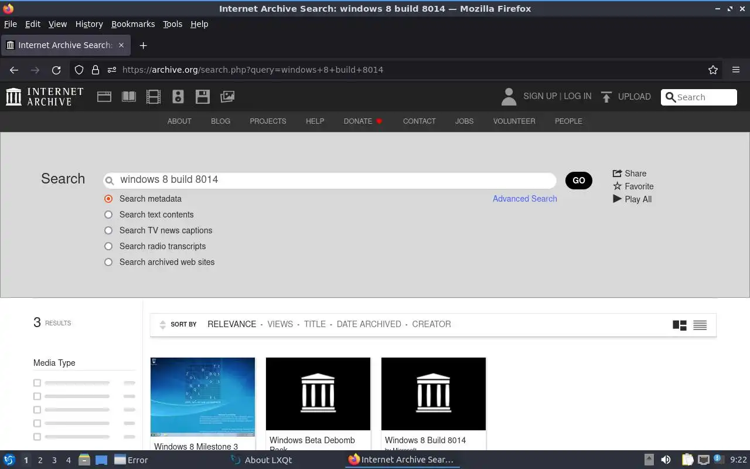Open the Bookmarks menu
This screenshot has height=469, width=750.
coord(133,24)
